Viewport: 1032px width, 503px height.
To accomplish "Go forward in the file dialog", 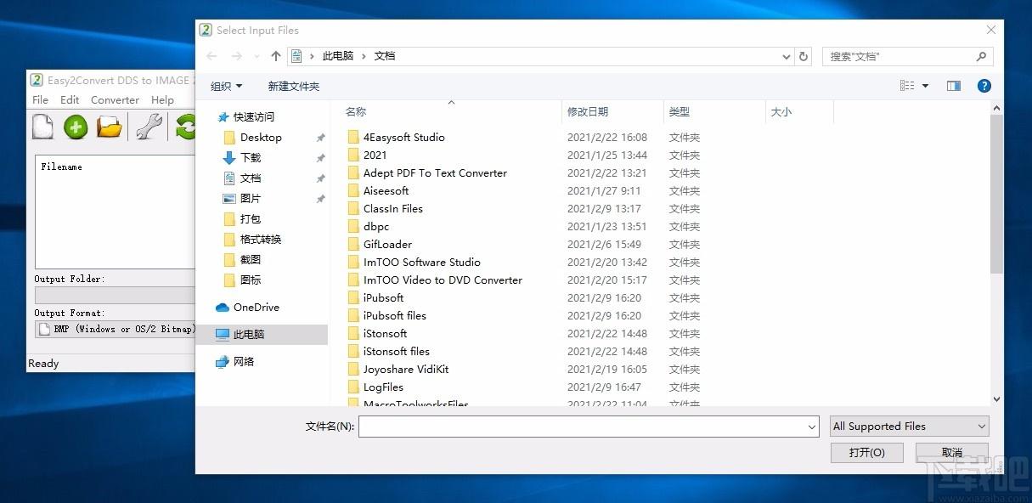I will tap(237, 56).
